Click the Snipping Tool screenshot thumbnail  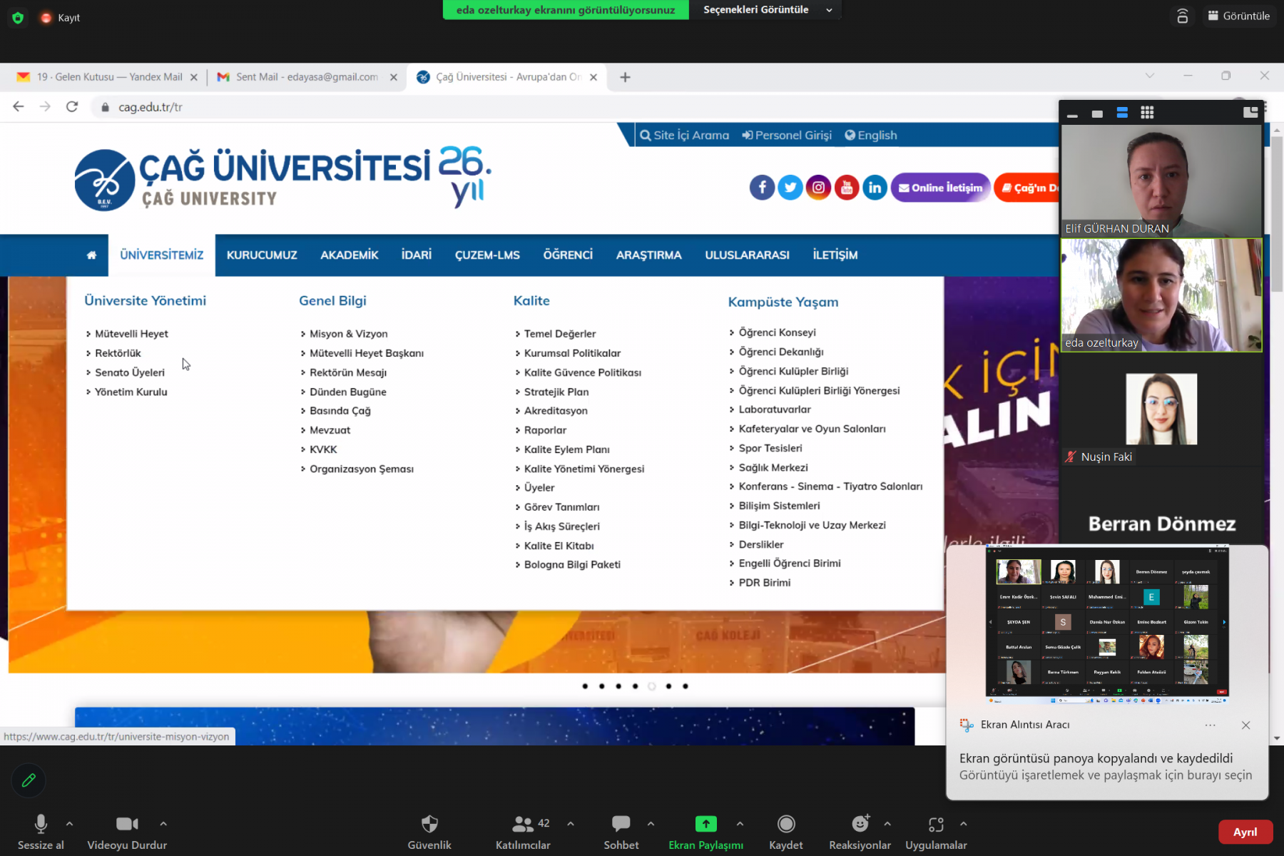[x=1107, y=625]
